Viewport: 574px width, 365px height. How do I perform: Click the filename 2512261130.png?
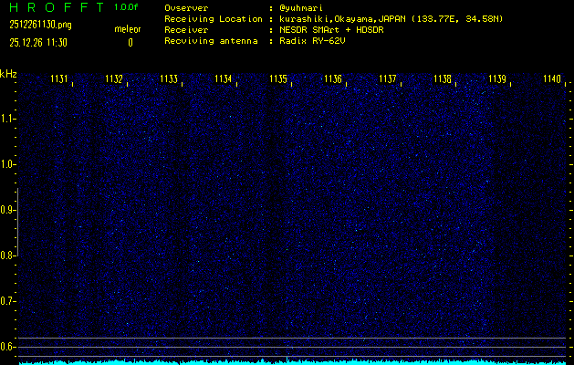point(37,26)
